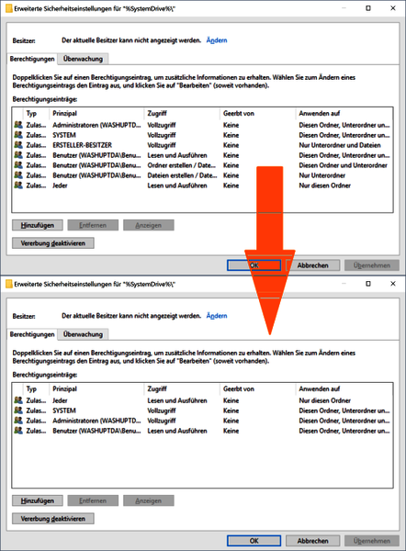Sort by Prinzipal column in lower window
Image resolution: width=406 pixels, height=551 pixels.
click(x=97, y=389)
